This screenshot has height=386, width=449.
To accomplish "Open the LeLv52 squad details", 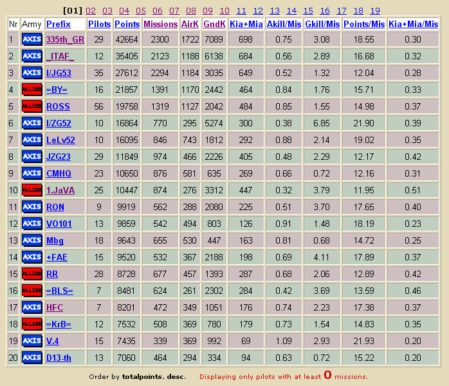I will click(x=60, y=140).
